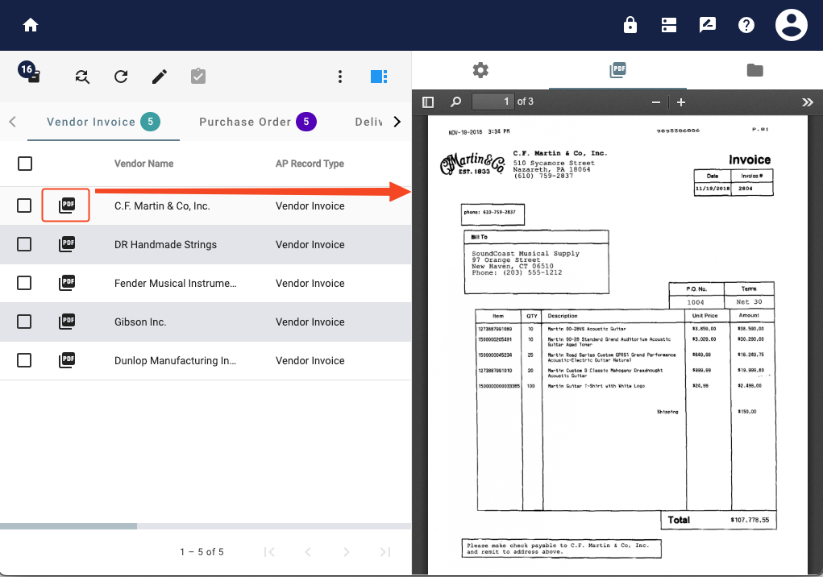Image resolution: width=823 pixels, height=577 pixels.
Task: Open the user account avatar
Action: pos(791,25)
